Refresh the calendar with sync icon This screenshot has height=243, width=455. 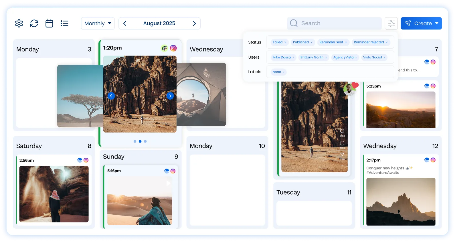(34, 23)
